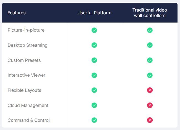This screenshot has width=180, height=130.
Task: Click Useful Platform Custom Presets checkmark
Action: pos(94,60)
